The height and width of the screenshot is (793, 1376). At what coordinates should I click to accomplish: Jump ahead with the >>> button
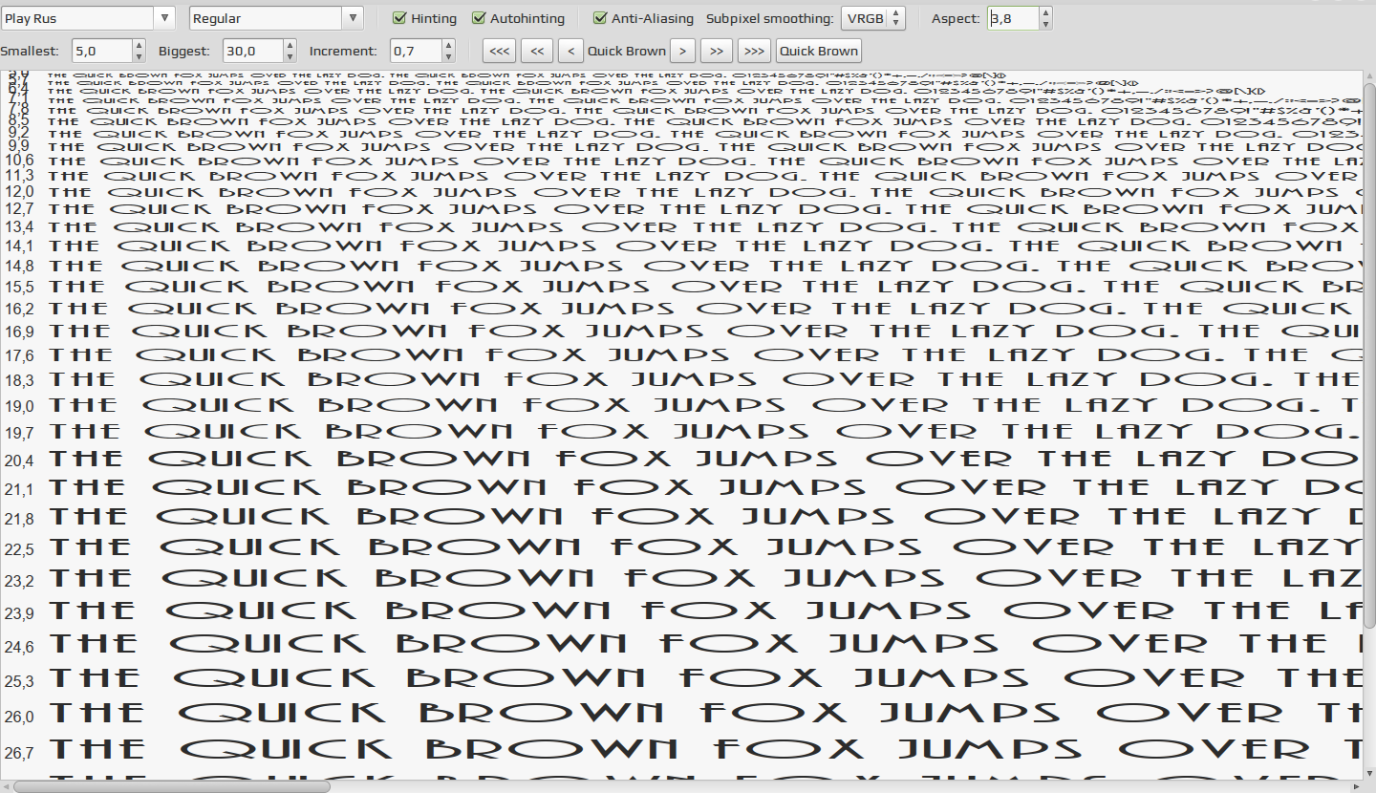click(x=754, y=51)
